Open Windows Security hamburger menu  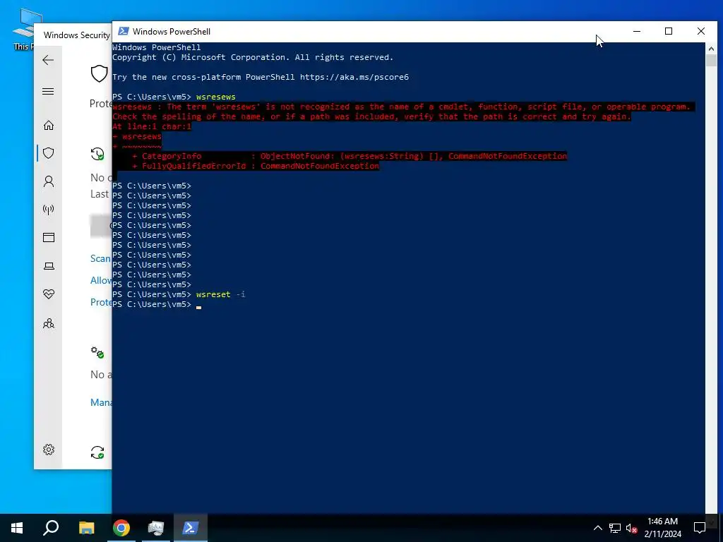48,91
